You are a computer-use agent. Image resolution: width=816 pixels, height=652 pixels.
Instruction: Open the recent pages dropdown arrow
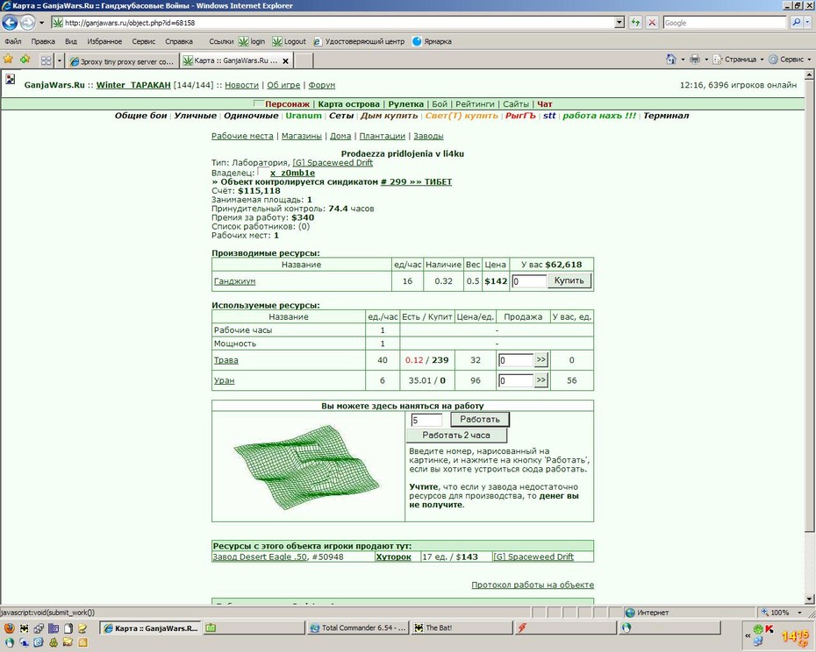(41, 23)
